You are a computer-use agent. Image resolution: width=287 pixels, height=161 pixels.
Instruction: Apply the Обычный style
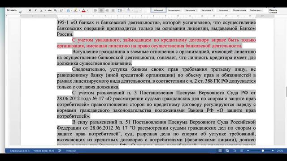coord(158,10)
